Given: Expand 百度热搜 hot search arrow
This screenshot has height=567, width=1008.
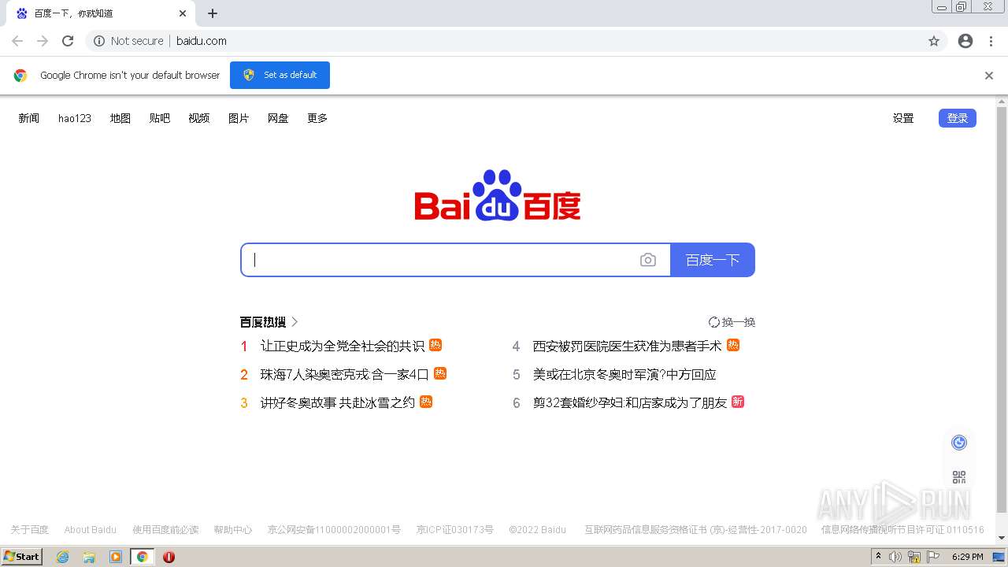Looking at the screenshot, I should click(x=295, y=322).
